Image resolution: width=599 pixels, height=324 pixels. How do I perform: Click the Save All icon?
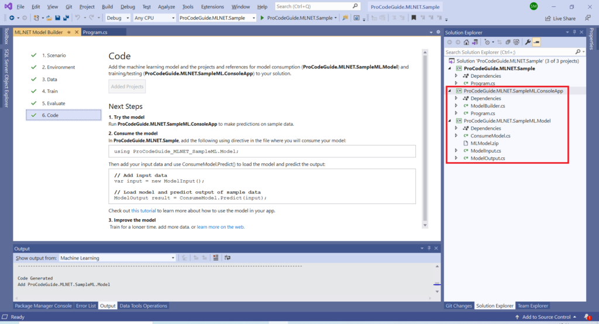point(66,18)
